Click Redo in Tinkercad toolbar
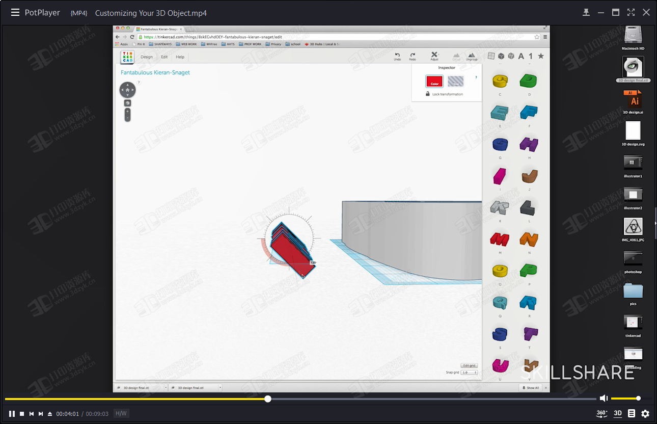 413,56
